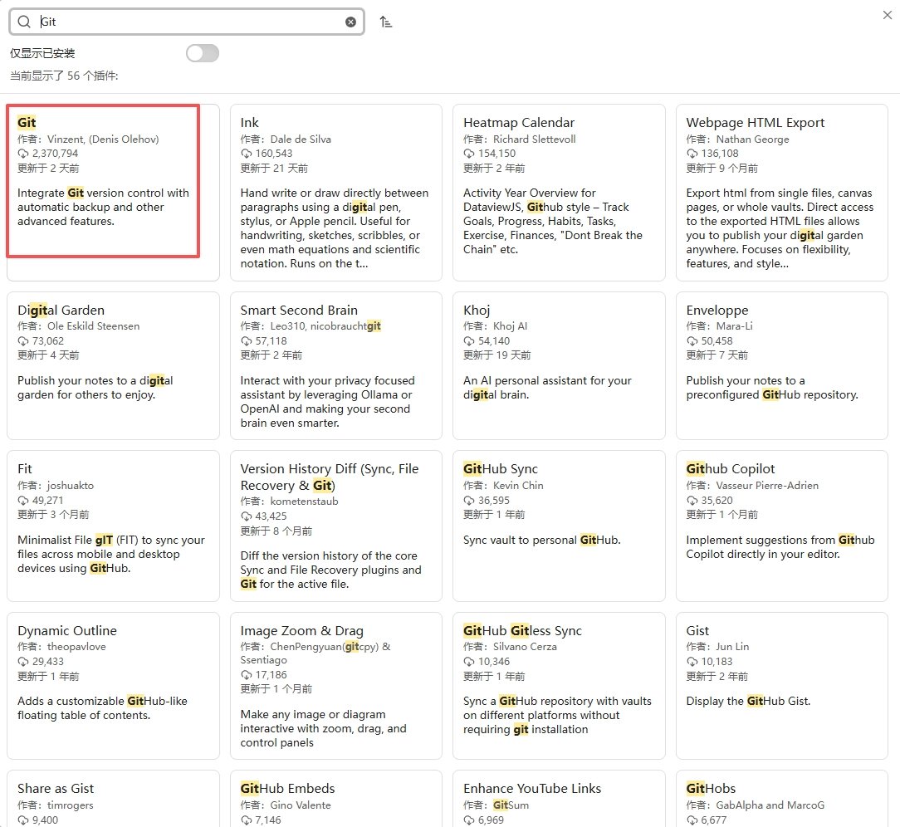Click the Digital Garden plugin title
900x827 pixels.
tap(61, 310)
